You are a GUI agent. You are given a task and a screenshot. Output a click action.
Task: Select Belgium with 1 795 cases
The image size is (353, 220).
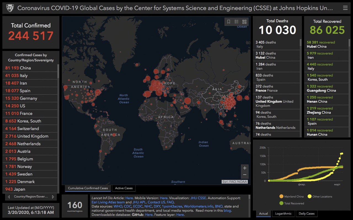[x=30, y=159]
